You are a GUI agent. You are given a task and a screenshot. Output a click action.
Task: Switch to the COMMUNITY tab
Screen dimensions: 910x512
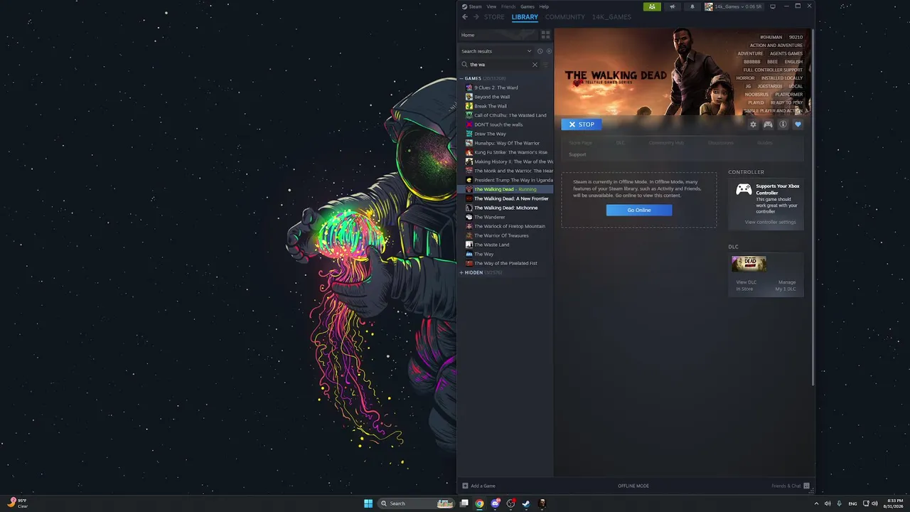click(565, 17)
